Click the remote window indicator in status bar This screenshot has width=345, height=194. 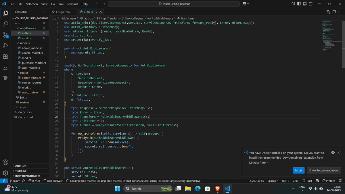pyautogui.click(x=3, y=181)
